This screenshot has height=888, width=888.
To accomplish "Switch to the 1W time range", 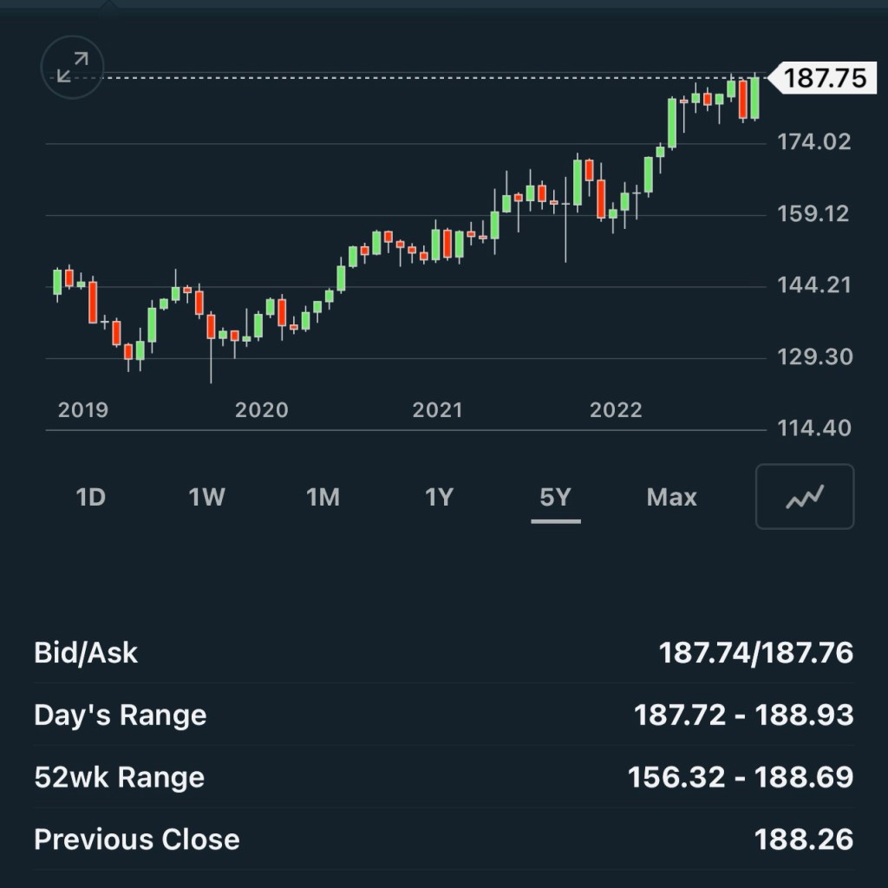I will (x=207, y=498).
